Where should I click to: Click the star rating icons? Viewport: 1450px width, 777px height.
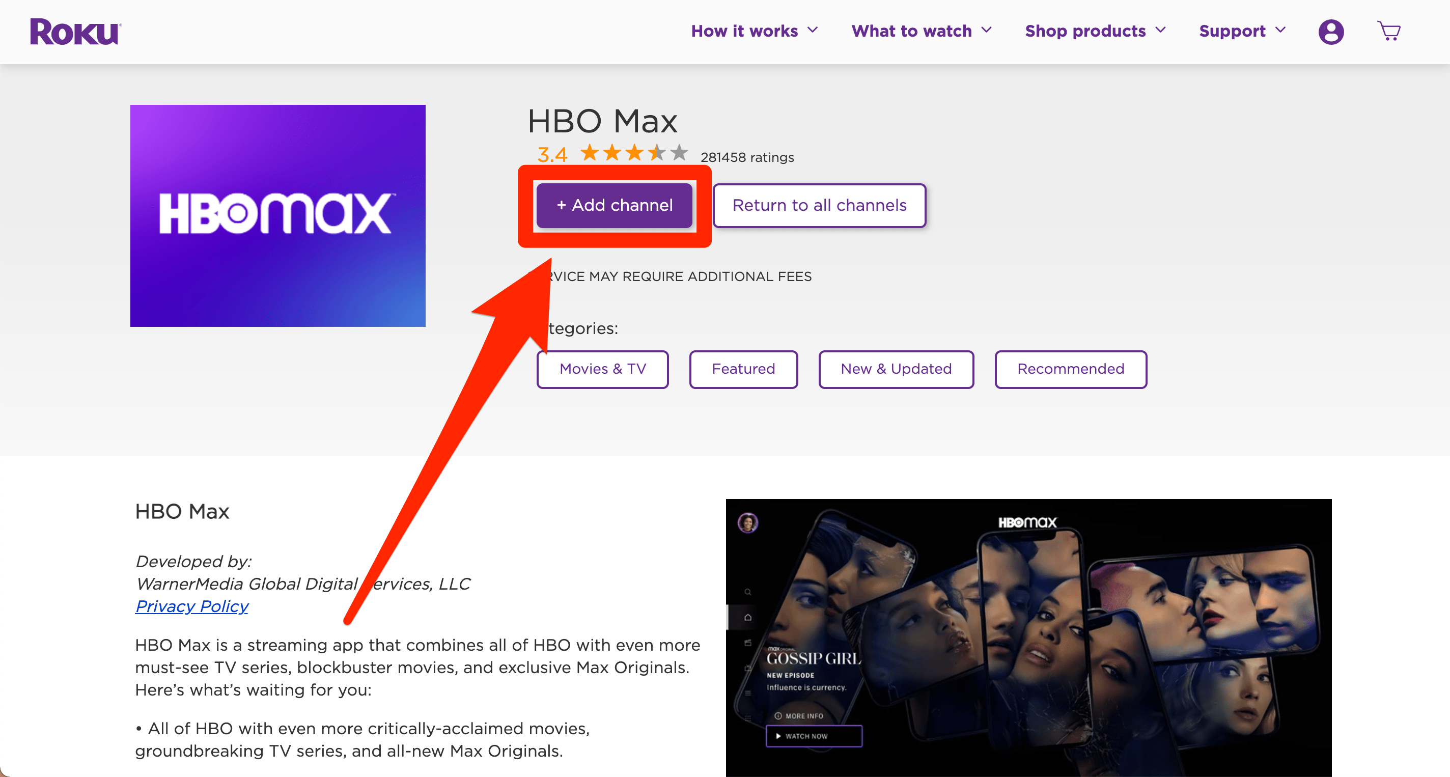click(634, 153)
